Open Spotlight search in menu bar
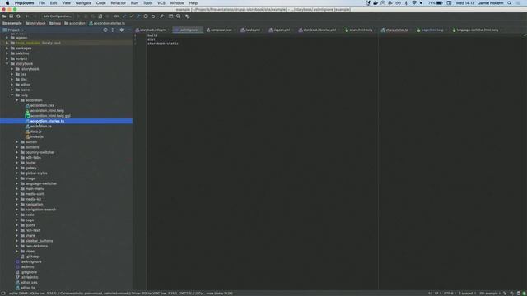The image size is (527, 296). click(x=510, y=3)
